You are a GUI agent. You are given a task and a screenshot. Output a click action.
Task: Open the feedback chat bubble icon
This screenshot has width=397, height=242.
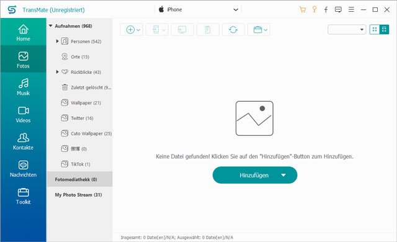point(338,10)
